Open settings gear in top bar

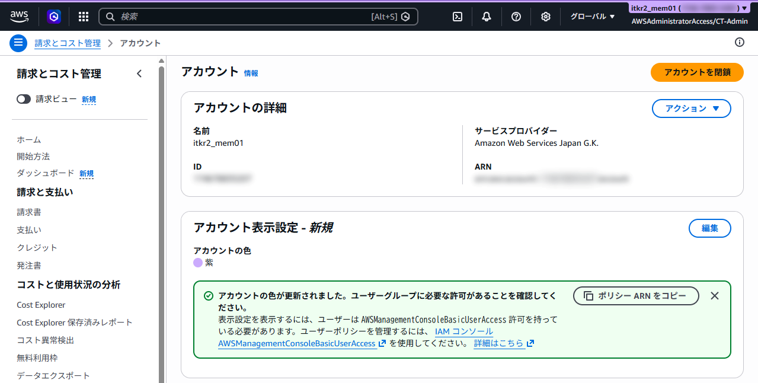tap(546, 17)
